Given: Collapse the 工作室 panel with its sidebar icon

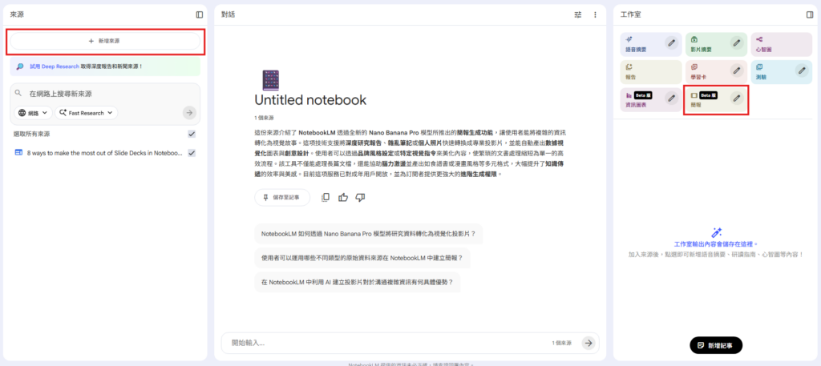Looking at the screenshot, I should (x=810, y=14).
